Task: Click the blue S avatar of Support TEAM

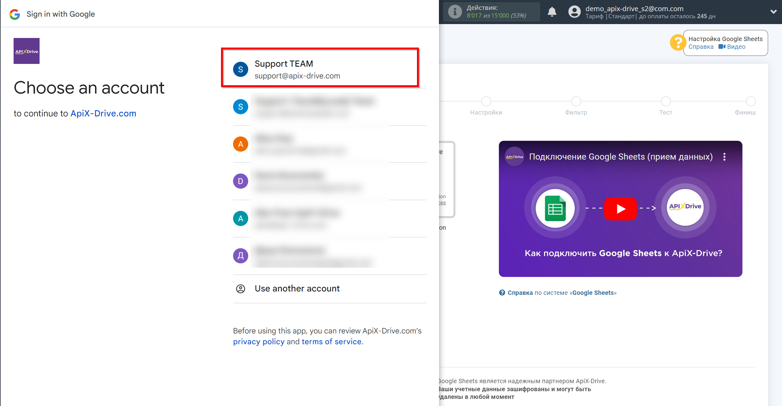Action: (240, 69)
